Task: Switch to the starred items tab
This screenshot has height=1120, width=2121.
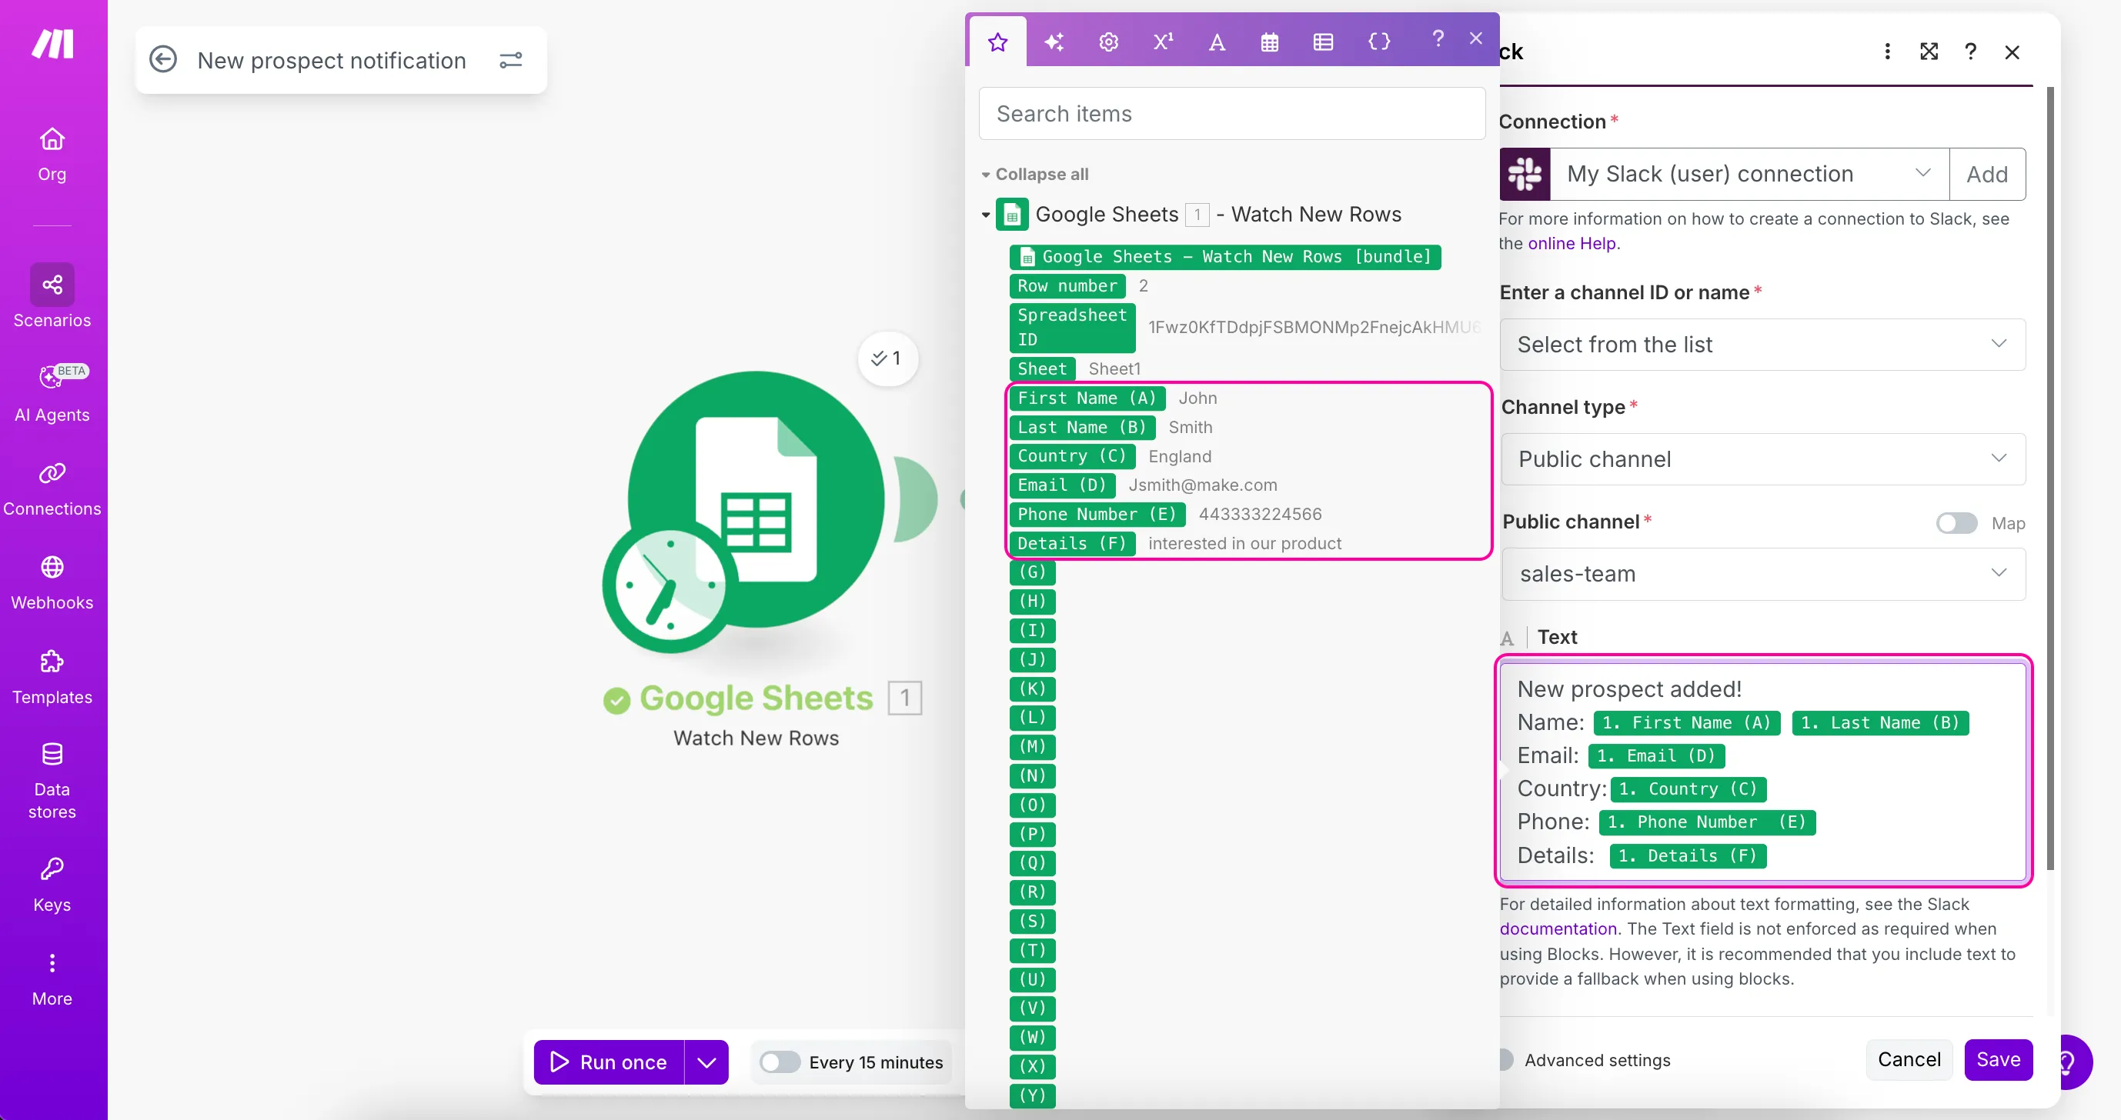Action: point(998,42)
